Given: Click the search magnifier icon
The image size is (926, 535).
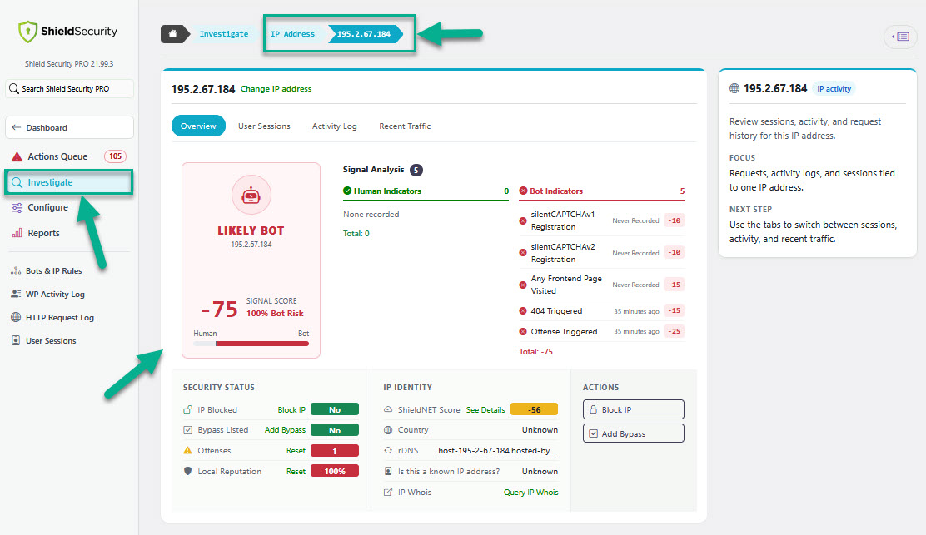Looking at the screenshot, I should point(14,88).
